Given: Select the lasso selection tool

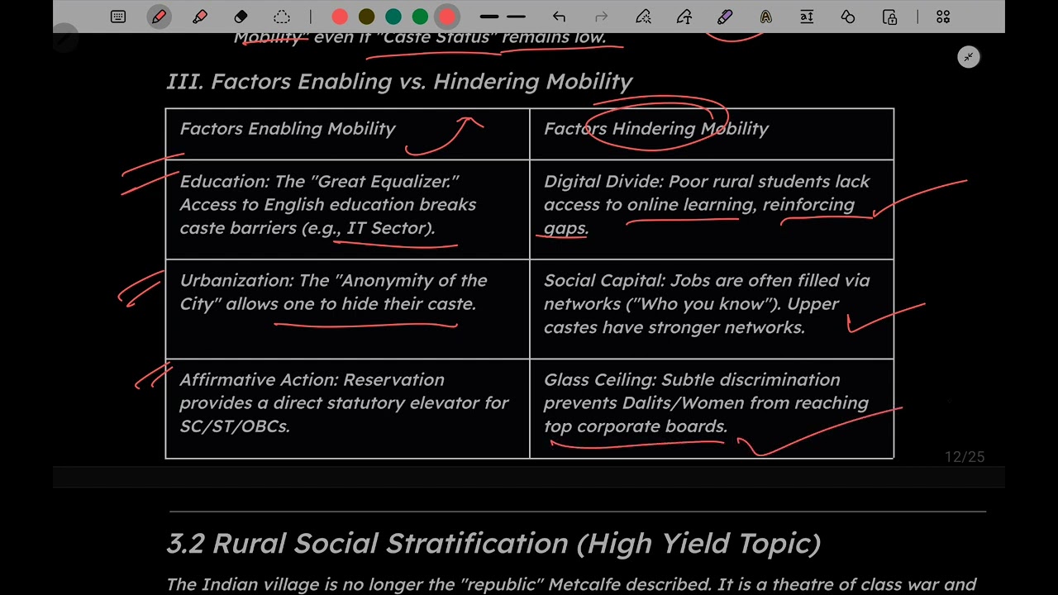Looking at the screenshot, I should coord(282,17).
